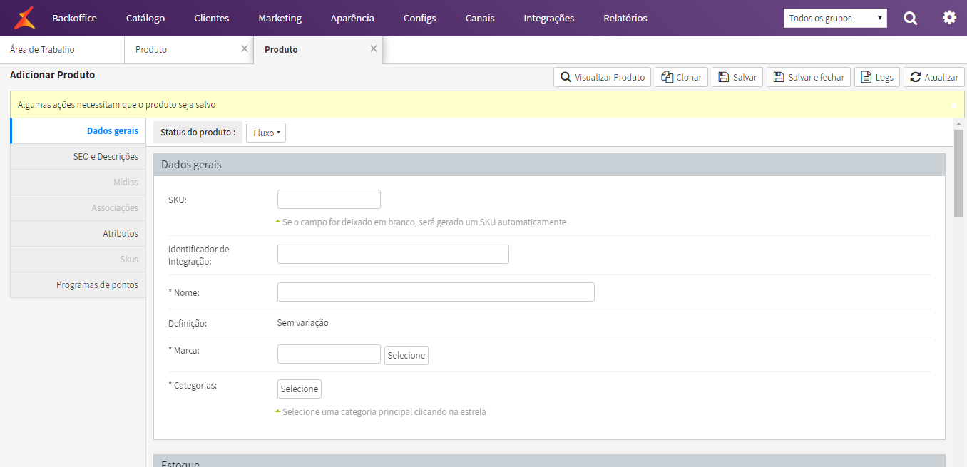
Task: Click the Clonar button
Action: pyautogui.click(x=681, y=77)
